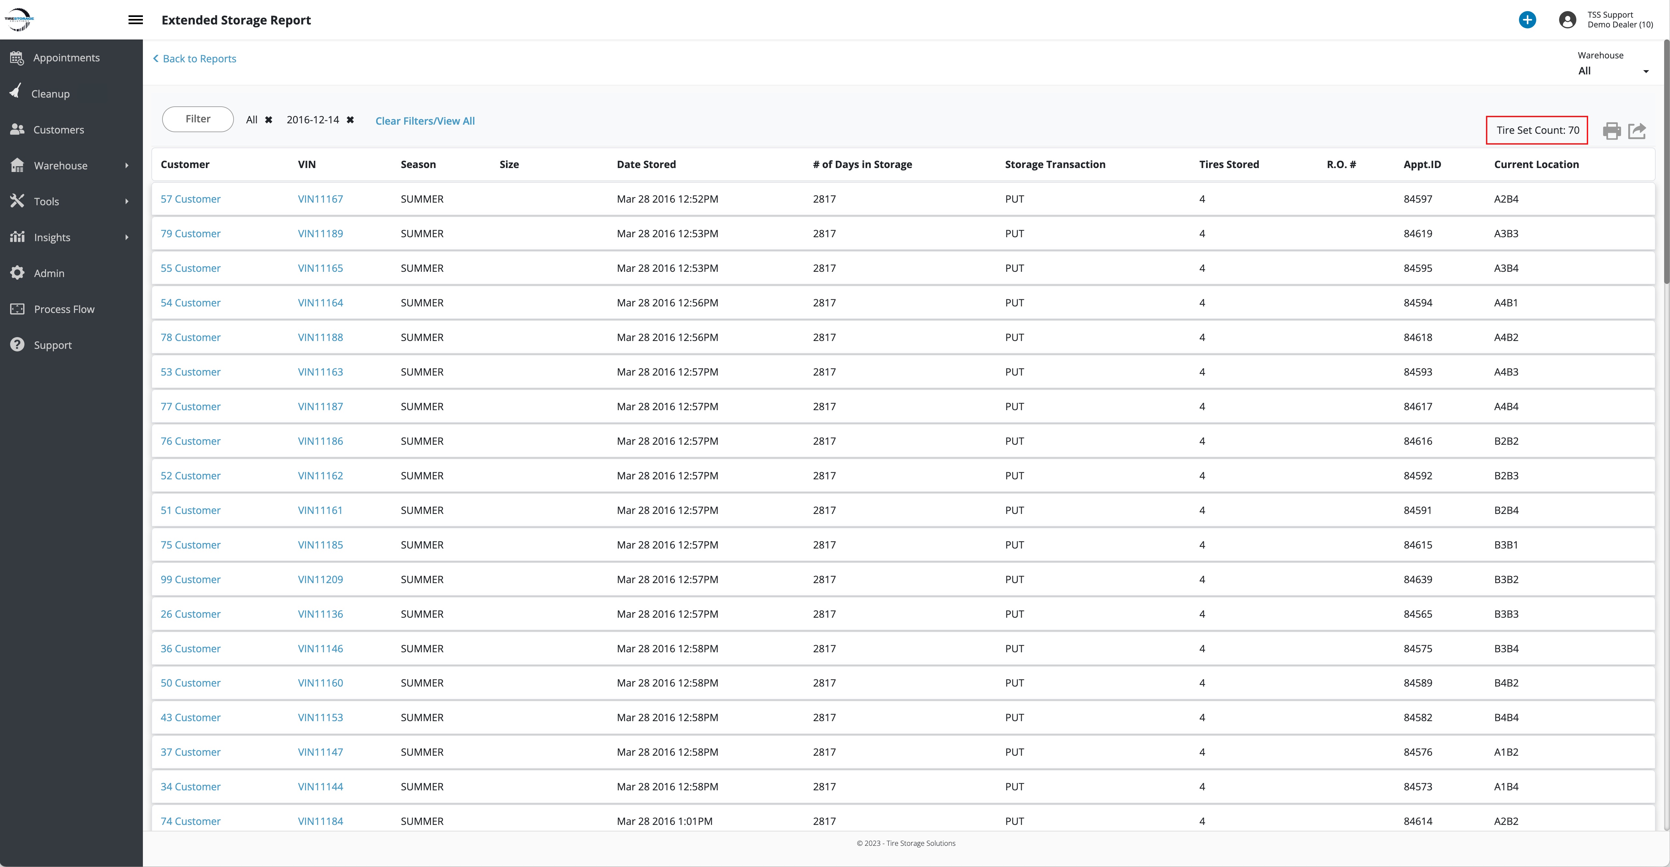Open Cleanup from the sidebar
This screenshot has width=1670, height=867.
point(51,93)
